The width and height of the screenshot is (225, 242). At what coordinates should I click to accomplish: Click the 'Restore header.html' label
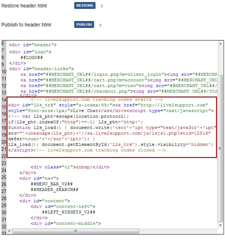(24, 5)
